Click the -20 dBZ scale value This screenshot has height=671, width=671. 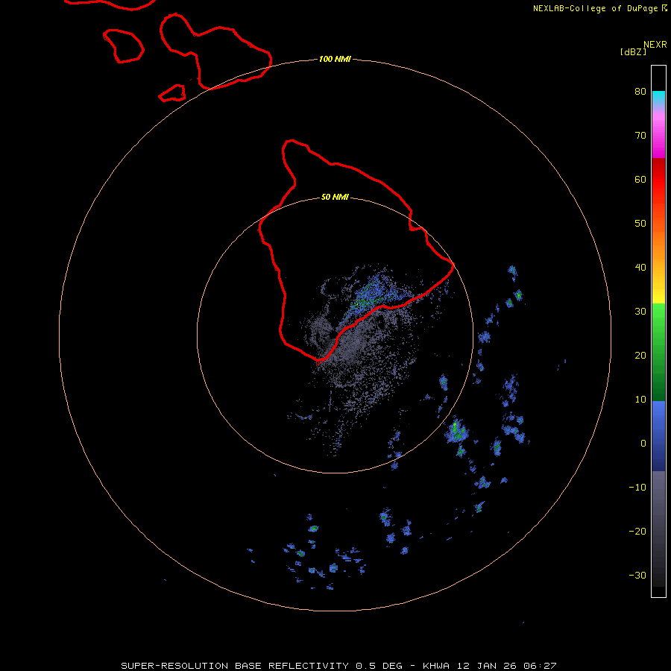(x=637, y=532)
